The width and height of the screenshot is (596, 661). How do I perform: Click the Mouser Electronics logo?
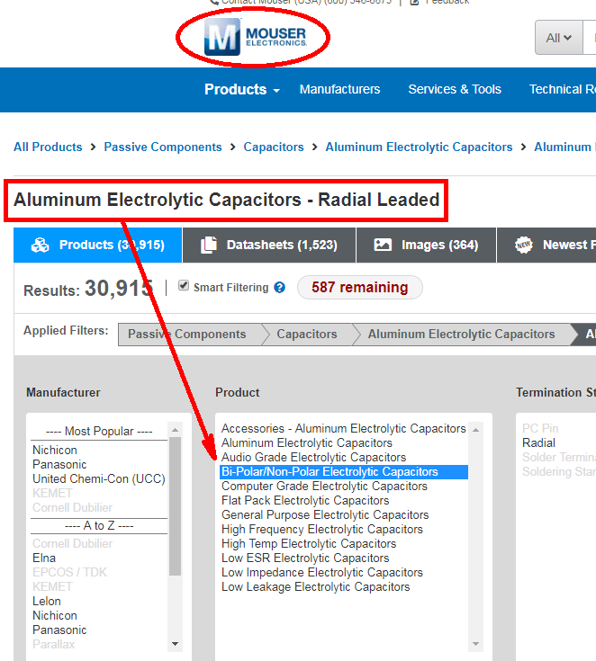click(256, 37)
